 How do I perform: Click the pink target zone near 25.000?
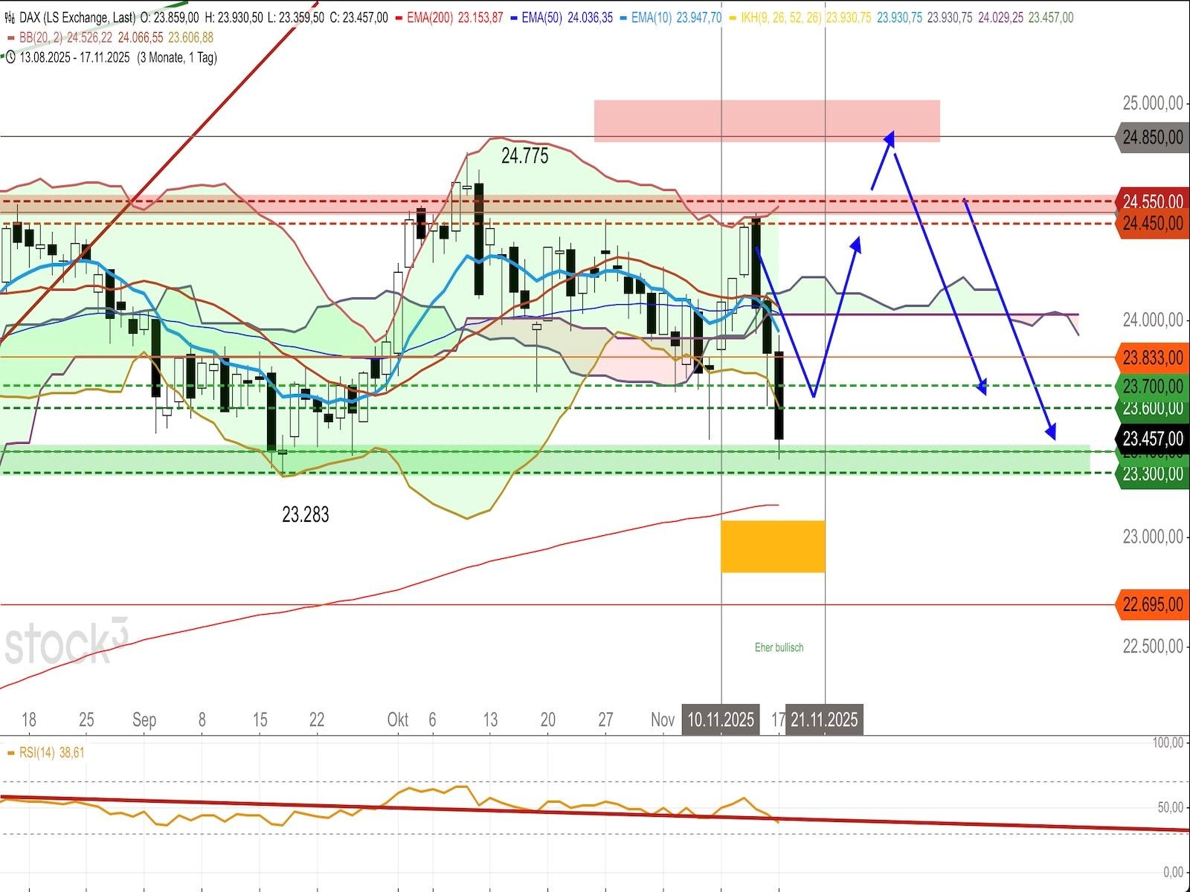click(766, 120)
